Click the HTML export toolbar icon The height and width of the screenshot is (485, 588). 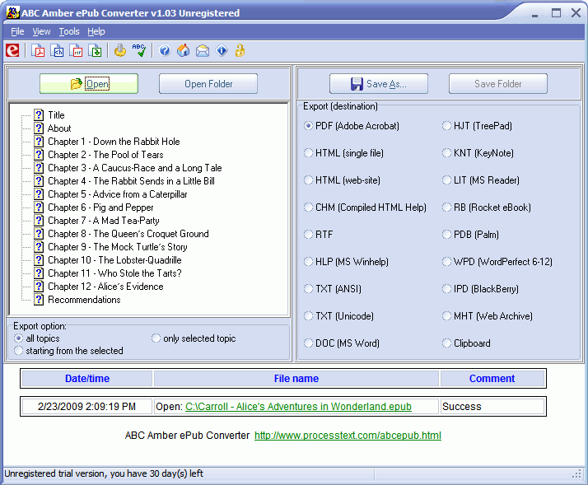pyautogui.click(x=57, y=50)
